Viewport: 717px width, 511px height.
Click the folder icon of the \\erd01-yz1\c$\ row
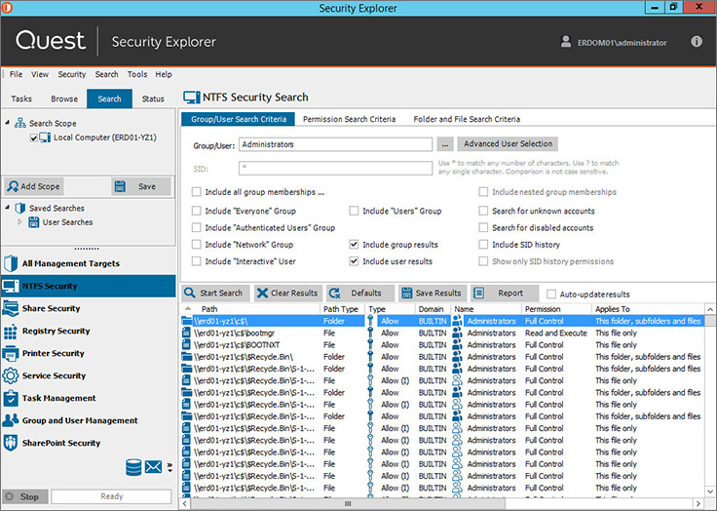pos(187,321)
